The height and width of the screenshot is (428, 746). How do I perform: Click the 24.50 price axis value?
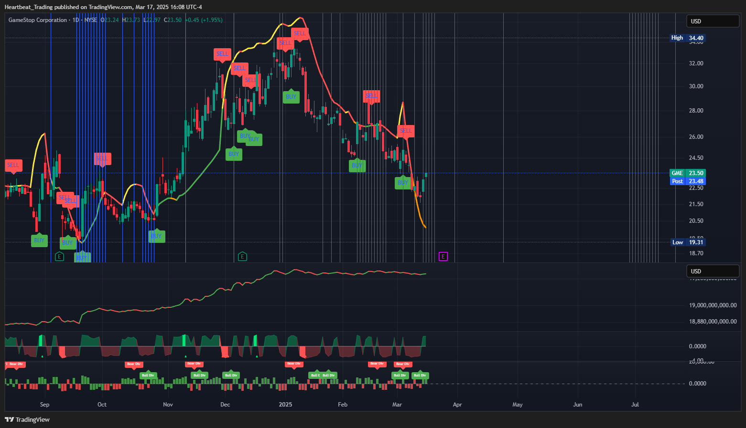click(x=696, y=158)
